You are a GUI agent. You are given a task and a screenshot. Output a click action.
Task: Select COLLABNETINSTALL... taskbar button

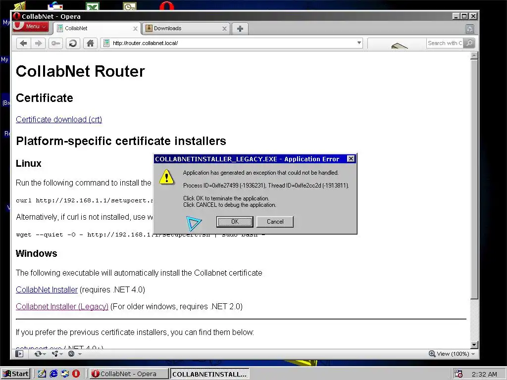(x=209, y=374)
